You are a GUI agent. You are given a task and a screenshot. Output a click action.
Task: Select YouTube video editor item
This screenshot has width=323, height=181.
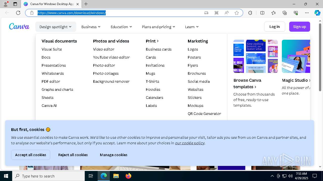tap(111, 57)
